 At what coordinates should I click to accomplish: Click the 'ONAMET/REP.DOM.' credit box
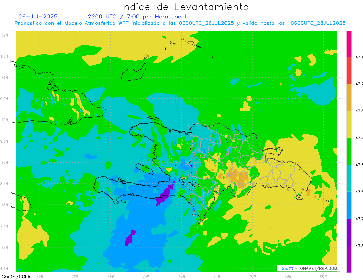click(309, 268)
